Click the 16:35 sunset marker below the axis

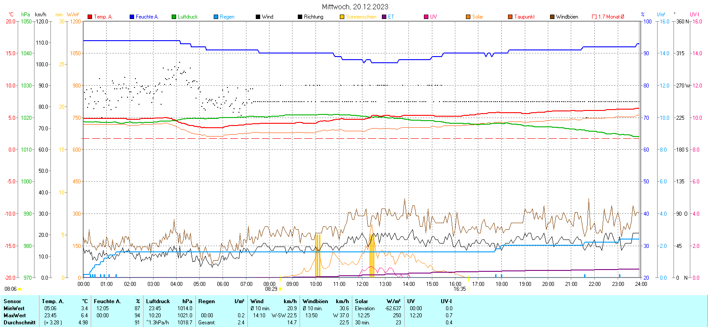459,289
